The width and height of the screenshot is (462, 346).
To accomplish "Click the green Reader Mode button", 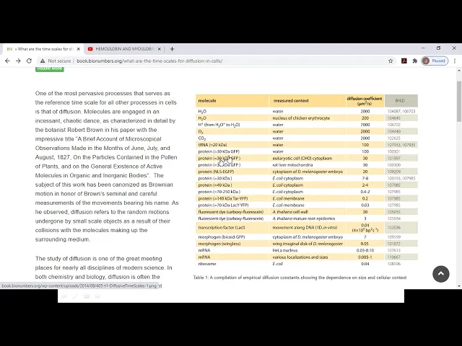I will (50, 68).
